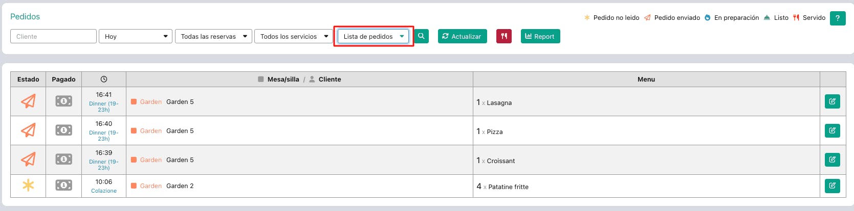Toggle paid money icon for Croissant order

point(63,160)
